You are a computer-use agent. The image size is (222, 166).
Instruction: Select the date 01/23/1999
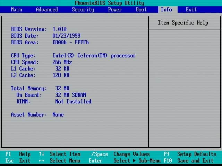tap(66, 36)
